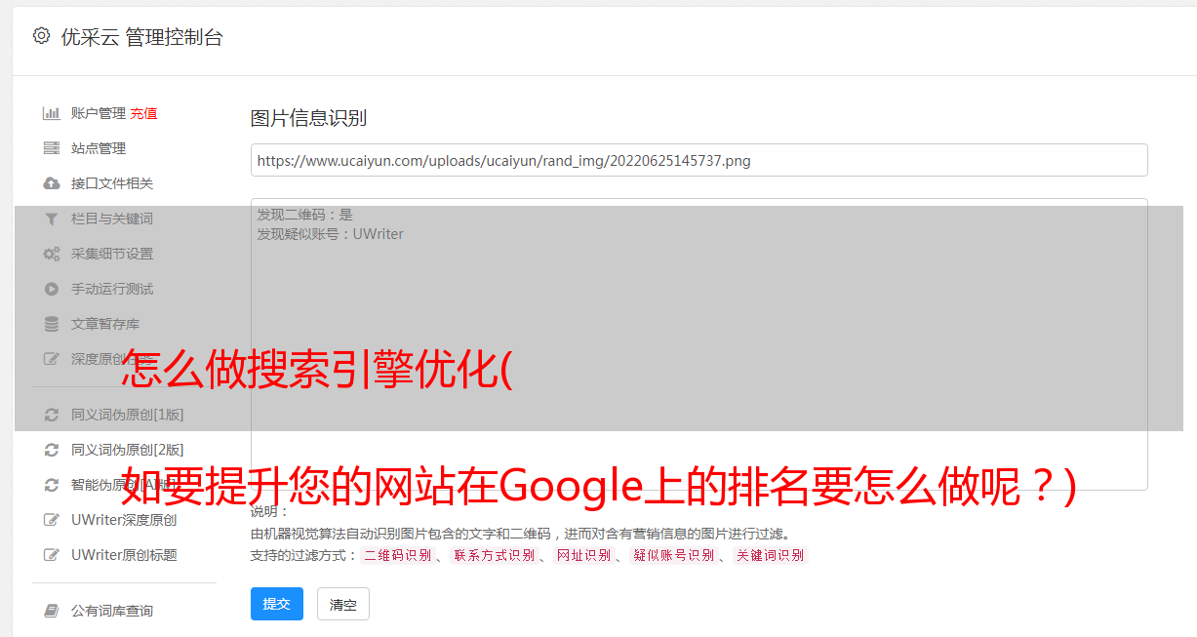Click the 关键词识别 tag
Screen dimensions: 1197x637
pos(770,555)
